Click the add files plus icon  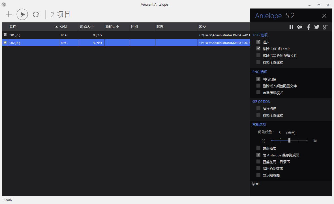tap(9, 14)
